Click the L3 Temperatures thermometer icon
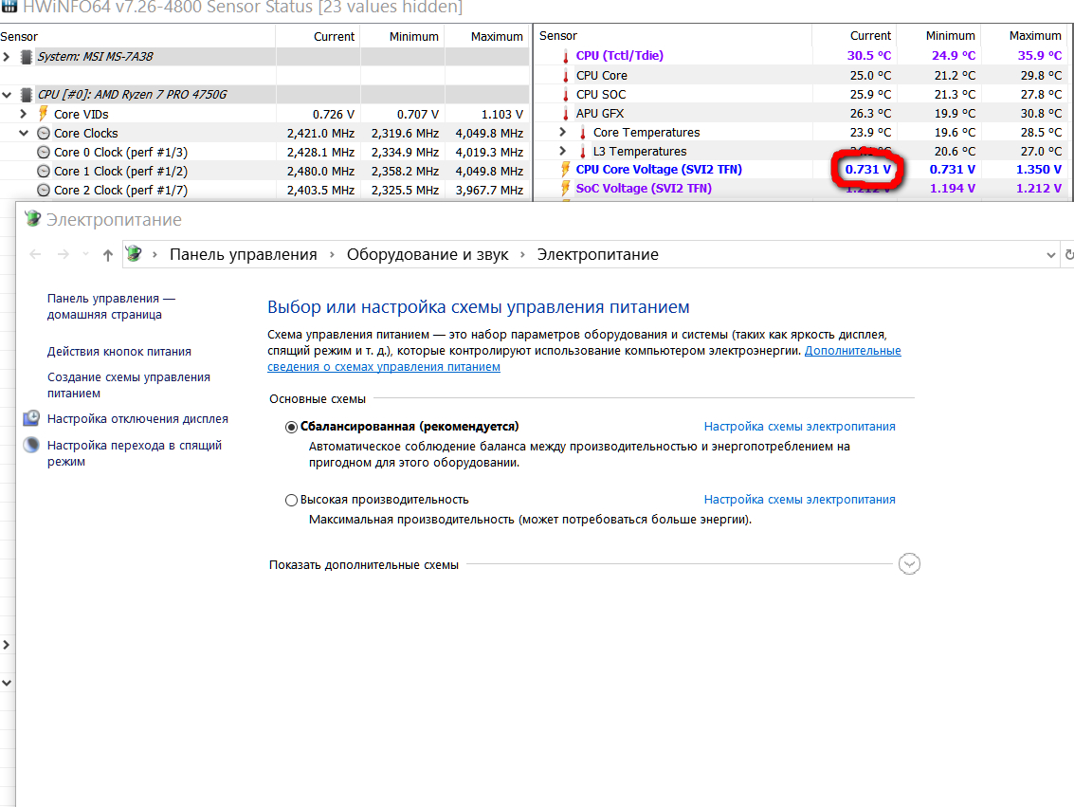This screenshot has width=1074, height=807. point(583,152)
